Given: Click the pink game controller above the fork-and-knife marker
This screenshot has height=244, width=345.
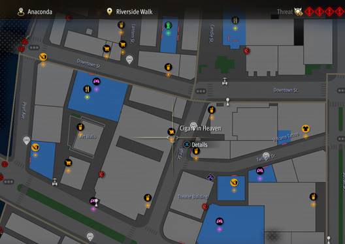Looking at the screenshot, I should point(96,82).
